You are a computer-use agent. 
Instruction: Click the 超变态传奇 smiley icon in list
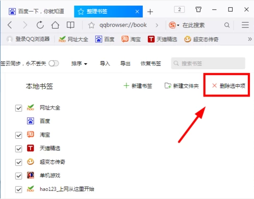(31, 162)
